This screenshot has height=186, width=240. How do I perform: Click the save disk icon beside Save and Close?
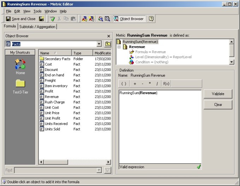(x=41, y=19)
